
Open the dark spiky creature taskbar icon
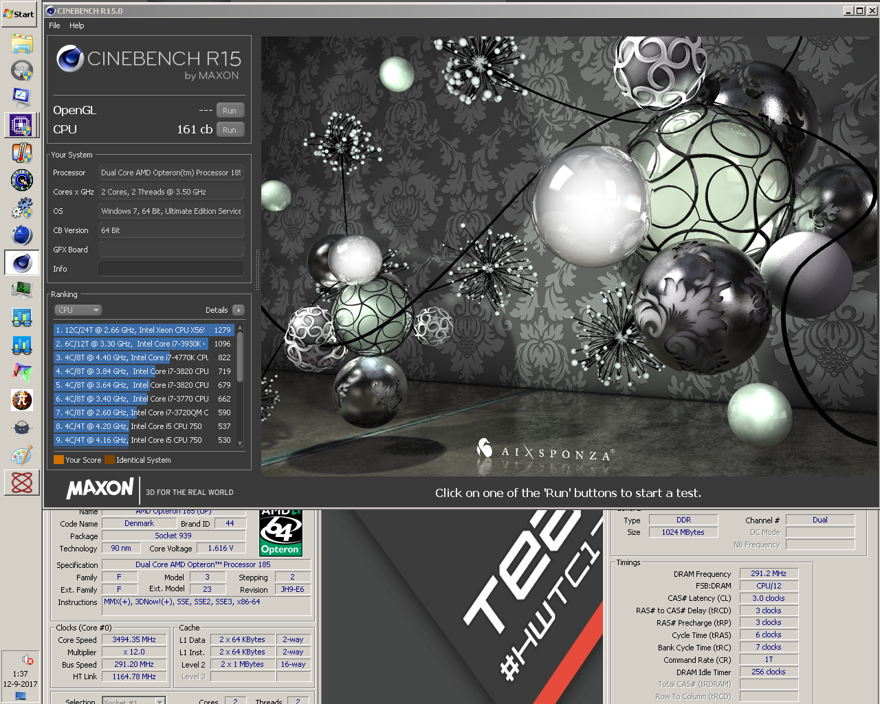click(22, 428)
